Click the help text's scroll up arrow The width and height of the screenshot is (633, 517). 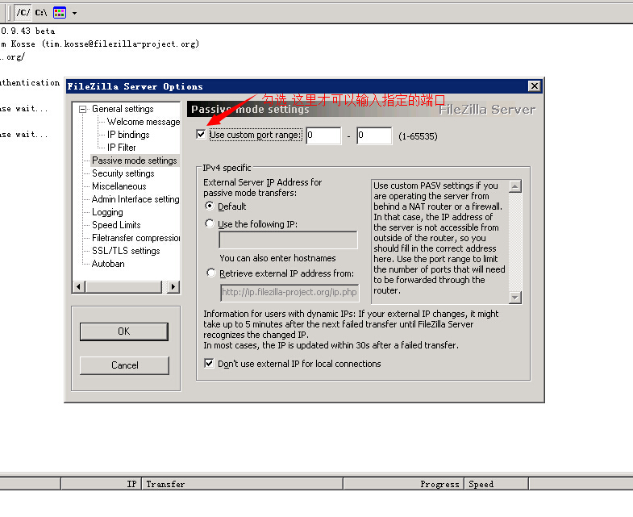click(514, 186)
